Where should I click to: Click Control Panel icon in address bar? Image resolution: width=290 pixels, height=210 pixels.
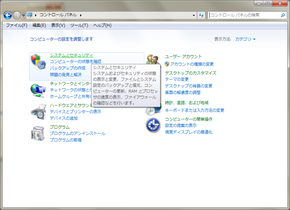tap(30, 15)
